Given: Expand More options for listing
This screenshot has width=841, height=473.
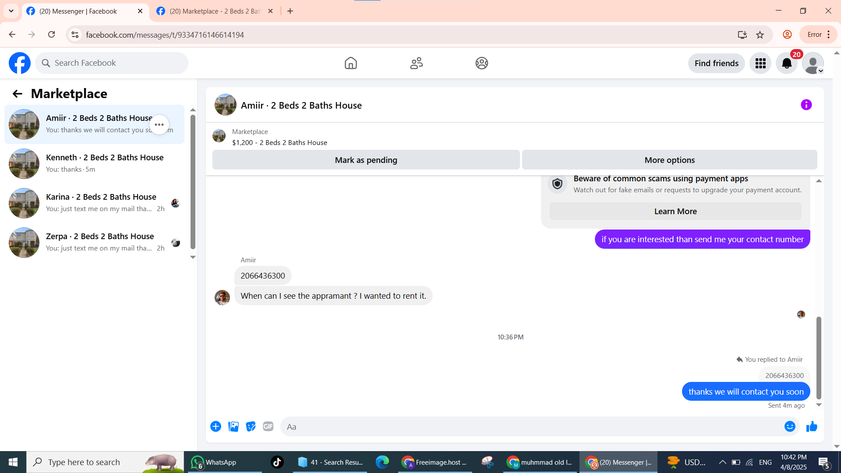Looking at the screenshot, I should tap(669, 160).
